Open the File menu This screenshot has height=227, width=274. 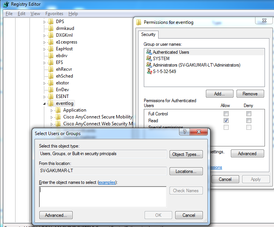tap(9, 14)
